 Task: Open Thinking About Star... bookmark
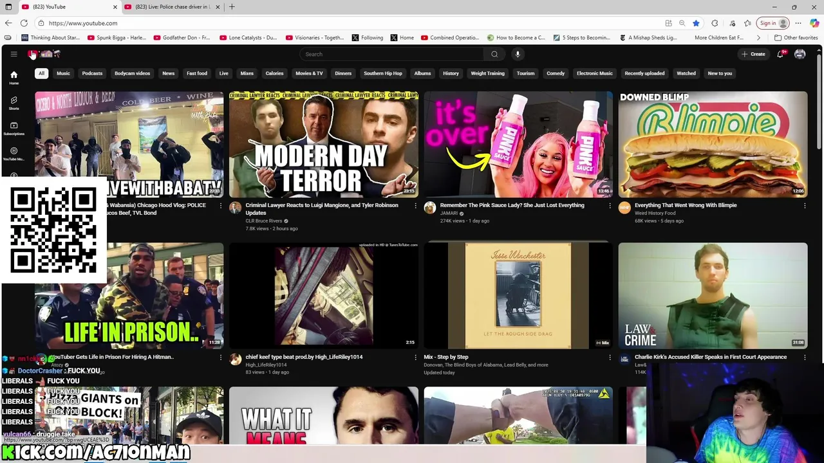coord(51,38)
